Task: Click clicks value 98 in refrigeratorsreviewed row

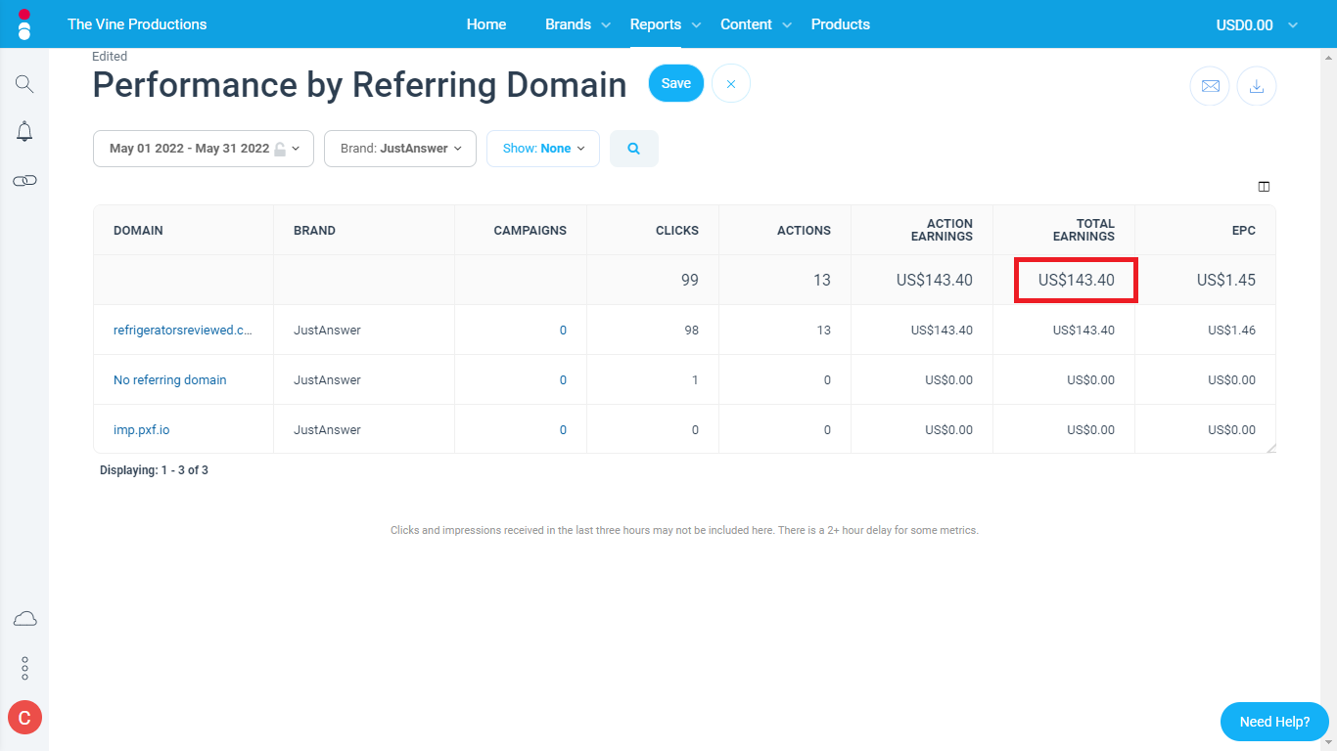Action: [692, 331]
